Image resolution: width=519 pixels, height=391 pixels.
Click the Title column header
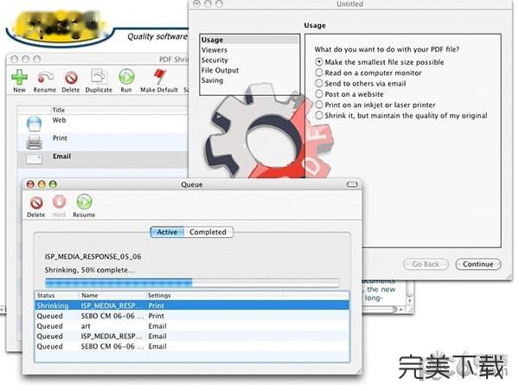(119, 110)
